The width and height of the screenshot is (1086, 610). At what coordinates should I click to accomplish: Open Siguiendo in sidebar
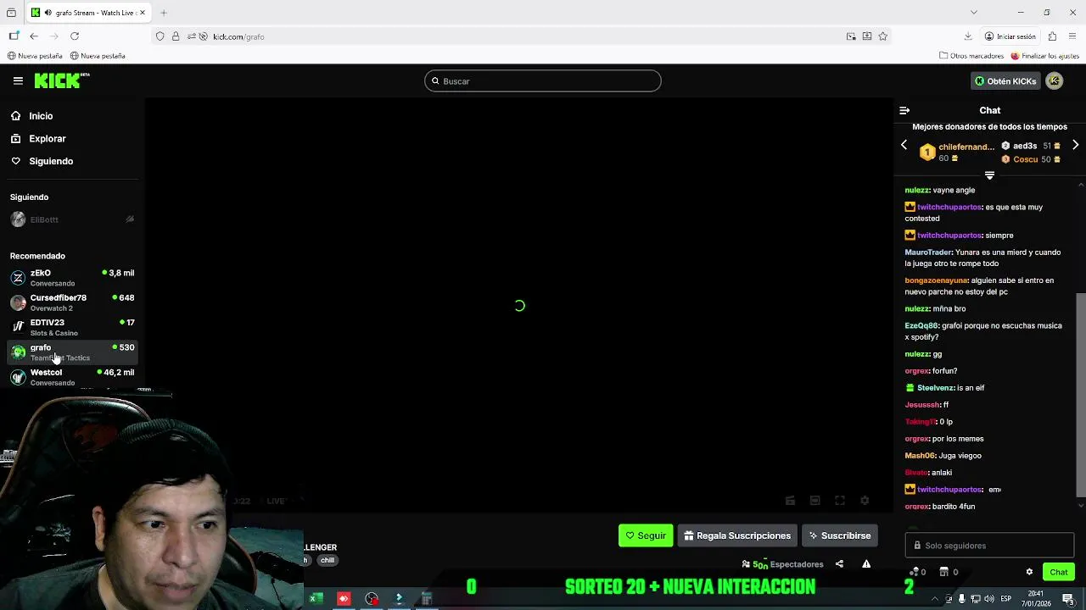(51, 161)
